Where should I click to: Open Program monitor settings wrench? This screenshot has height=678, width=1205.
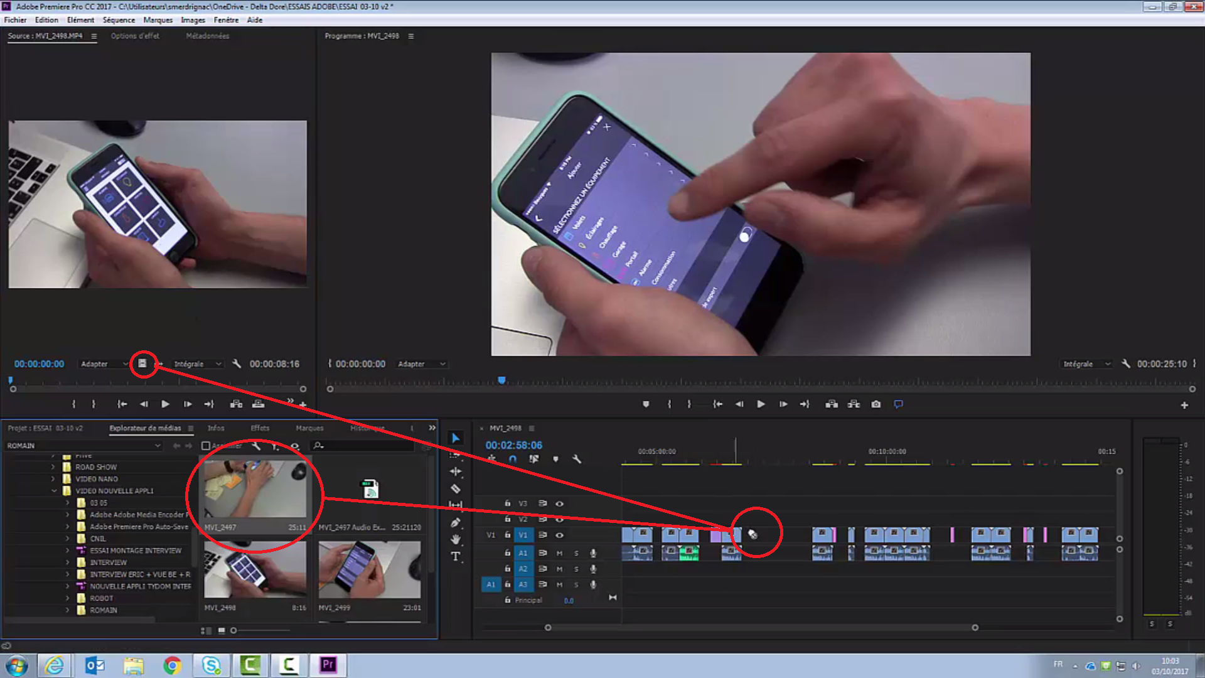tap(1126, 363)
